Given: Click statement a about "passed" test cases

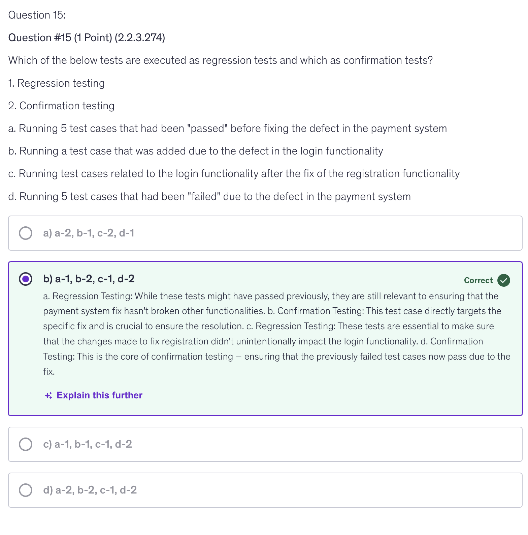Looking at the screenshot, I should 227,129.
